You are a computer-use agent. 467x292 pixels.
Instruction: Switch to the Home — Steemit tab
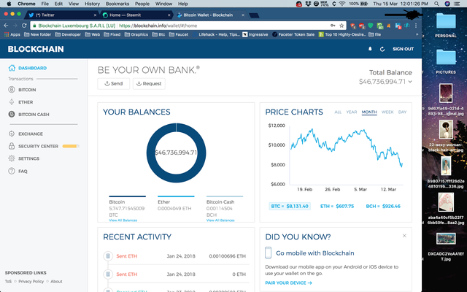click(x=136, y=15)
